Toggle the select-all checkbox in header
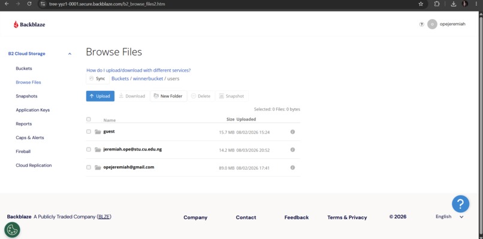483x239 pixels. [x=89, y=119]
